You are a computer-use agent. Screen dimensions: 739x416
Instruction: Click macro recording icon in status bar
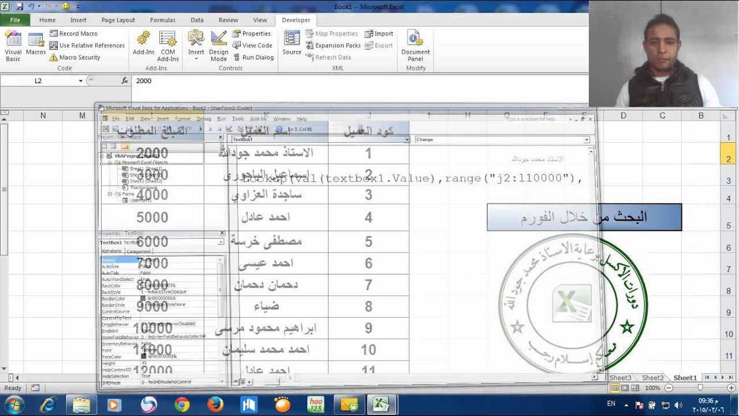point(35,388)
